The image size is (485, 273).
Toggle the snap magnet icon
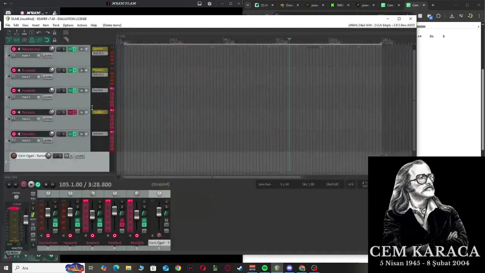tap(47, 40)
